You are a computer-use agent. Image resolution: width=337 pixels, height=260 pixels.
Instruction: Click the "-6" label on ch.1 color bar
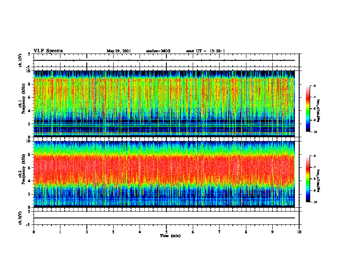point(314,86)
